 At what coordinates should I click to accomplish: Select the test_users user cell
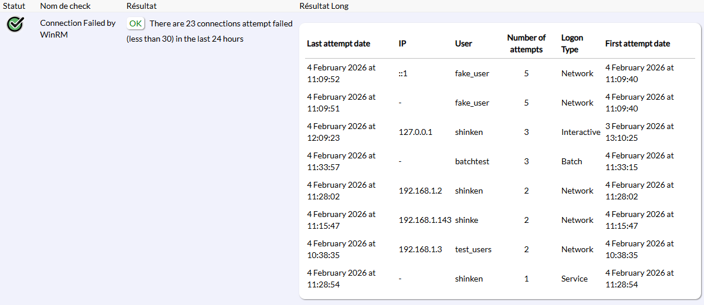(473, 249)
